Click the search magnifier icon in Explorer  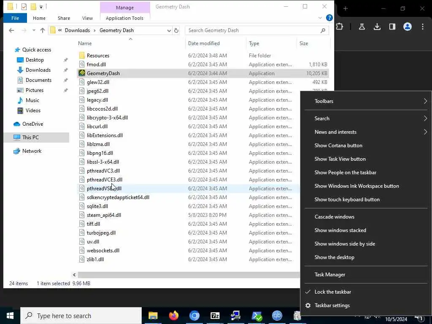point(323,30)
